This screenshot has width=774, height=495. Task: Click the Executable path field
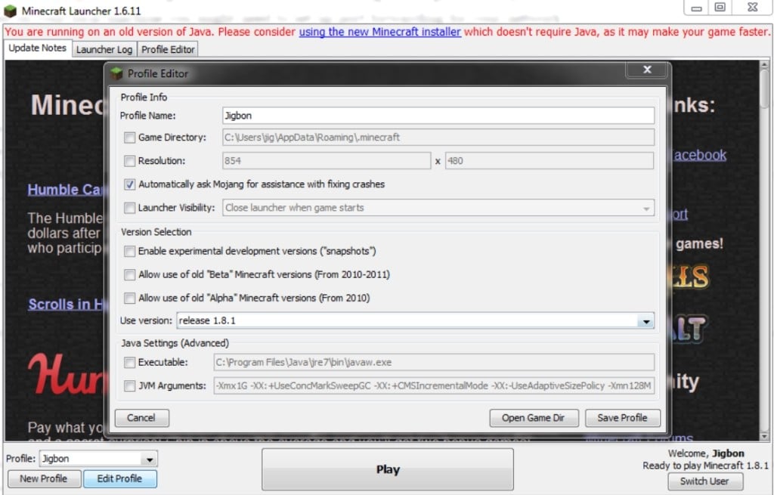pos(434,363)
